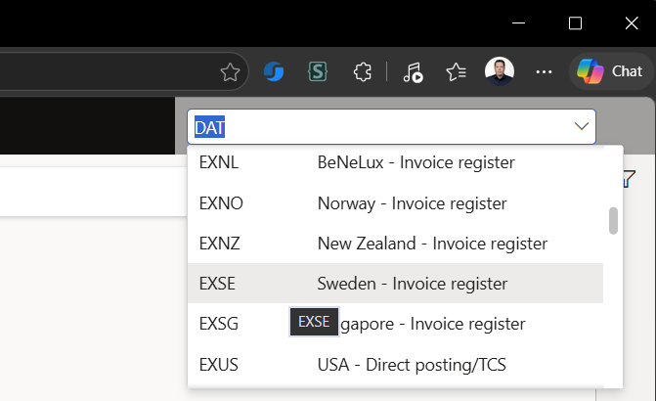Open Copilot Chat button

pyautogui.click(x=611, y=71)
